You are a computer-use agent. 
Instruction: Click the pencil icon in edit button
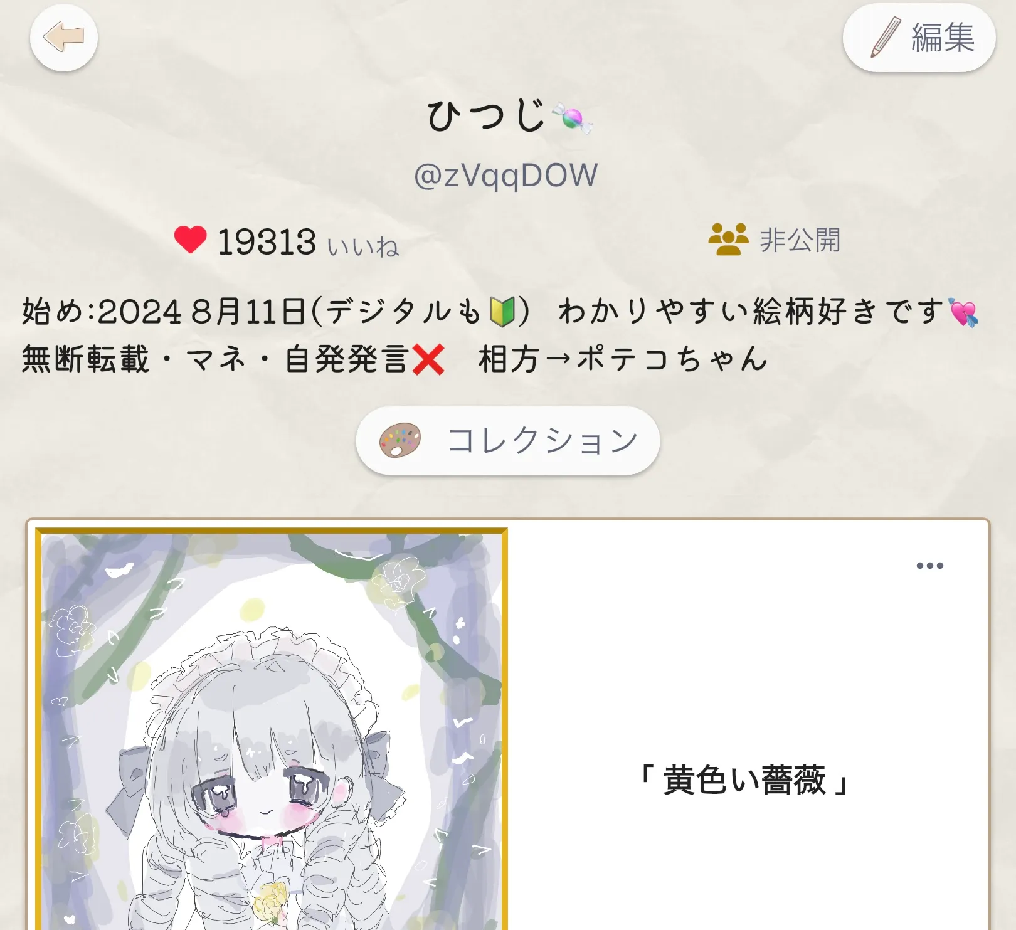tap(886, 38)
